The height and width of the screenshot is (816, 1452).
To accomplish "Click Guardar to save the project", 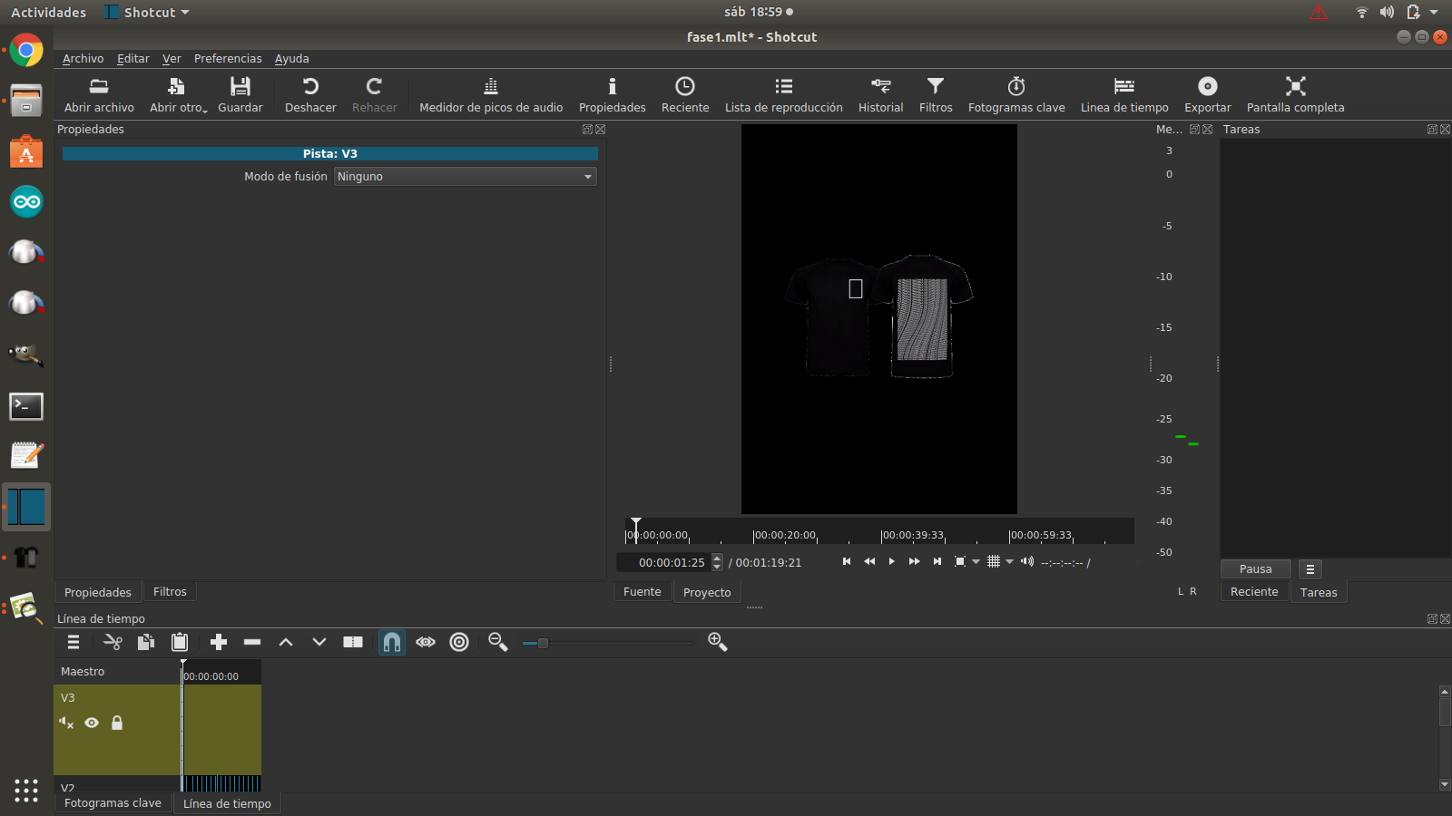I will click(240, 94).
